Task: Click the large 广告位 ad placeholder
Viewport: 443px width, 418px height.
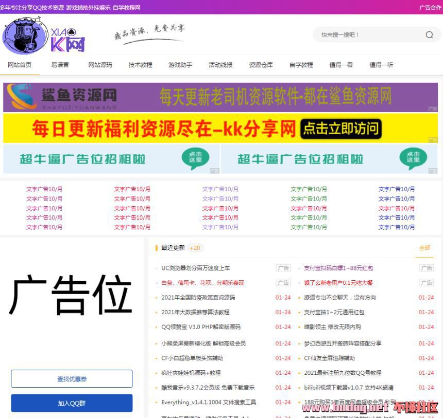Action: pos(72,297)
